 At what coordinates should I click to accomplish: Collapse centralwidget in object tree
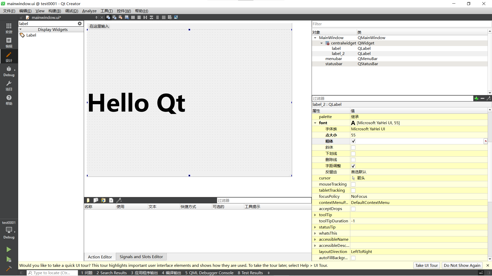321,43
